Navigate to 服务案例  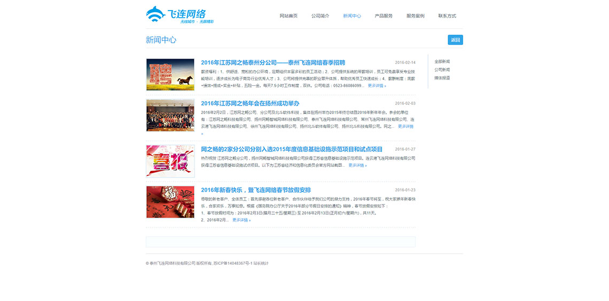coord(416,16)
